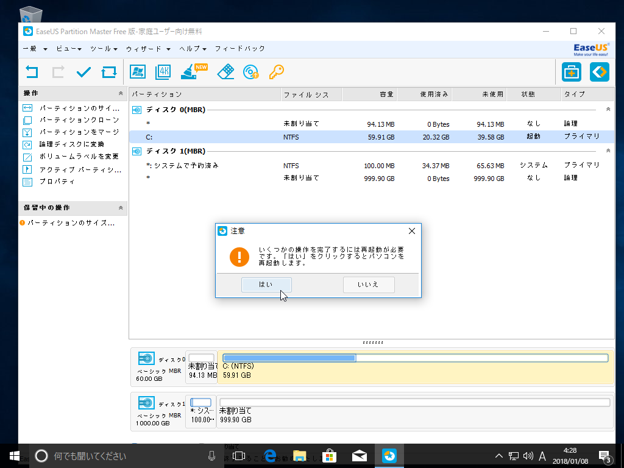Click the フィードバック menu item
The width and height of the screenshot is (624, 468).
(x=240, y=49)
